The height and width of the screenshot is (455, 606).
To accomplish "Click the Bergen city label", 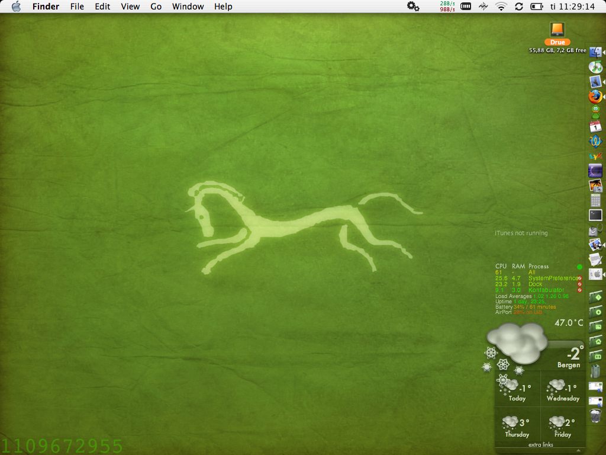I will click(x=569, y=365).
